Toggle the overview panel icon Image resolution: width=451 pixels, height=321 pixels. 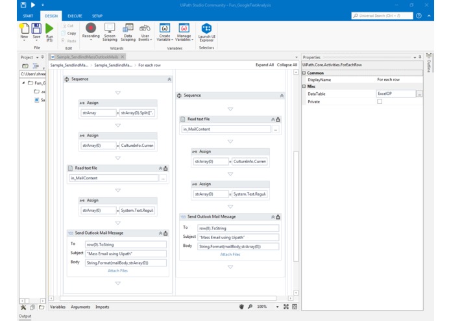295,307
